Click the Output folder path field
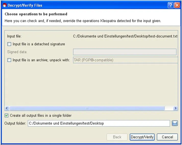This screenshot has width=182, height=145. 99,123
